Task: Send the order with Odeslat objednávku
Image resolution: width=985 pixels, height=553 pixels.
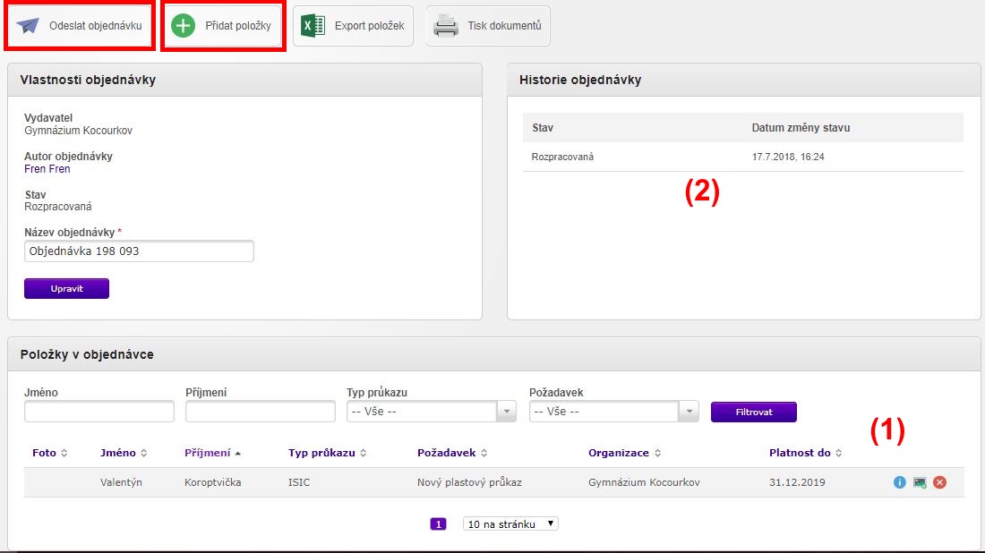Action: tap(80, 26)
